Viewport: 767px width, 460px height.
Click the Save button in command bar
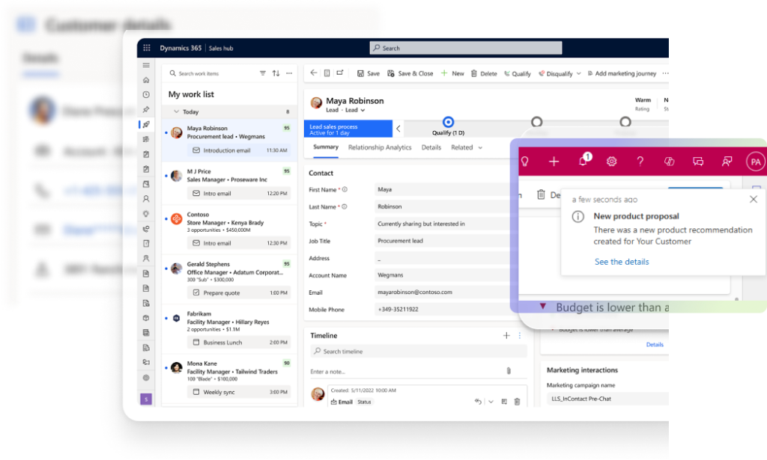368,73
